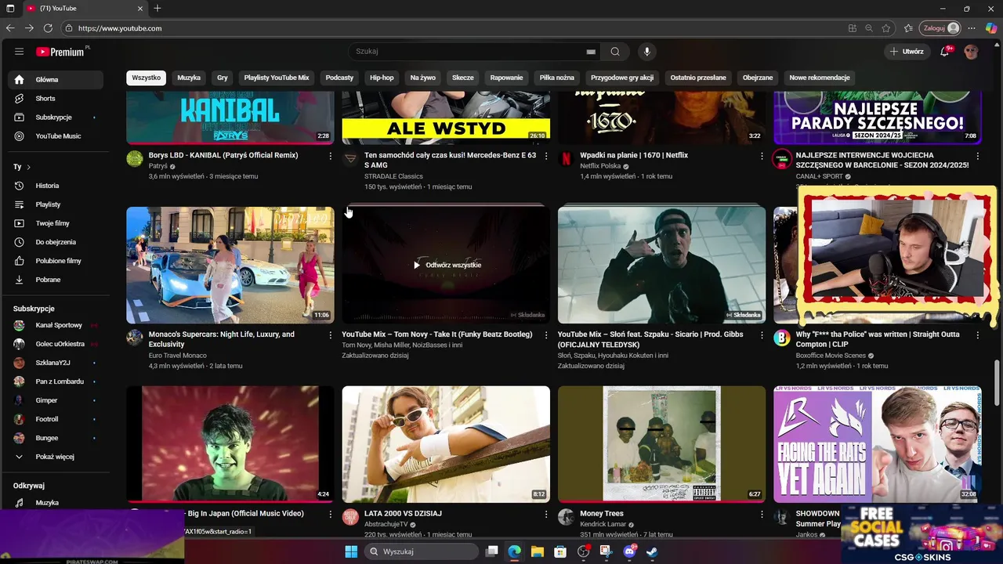
Task: Open account avatar menu
Action: (972, 52)
